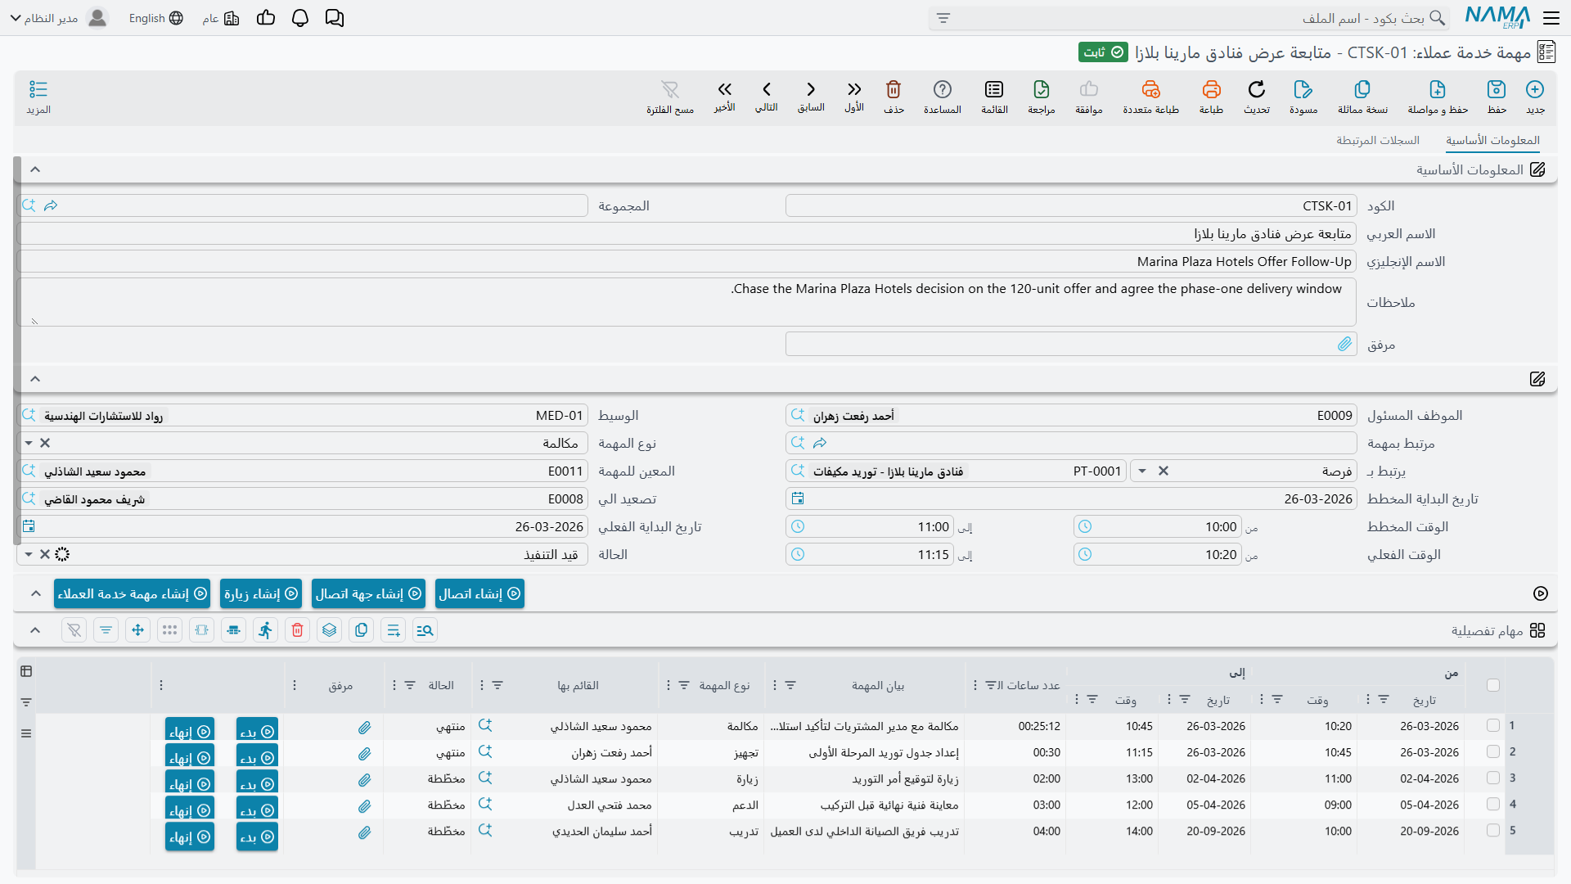
Task: Open calendar picker for planned start date
Action: [x=798, y=498]
